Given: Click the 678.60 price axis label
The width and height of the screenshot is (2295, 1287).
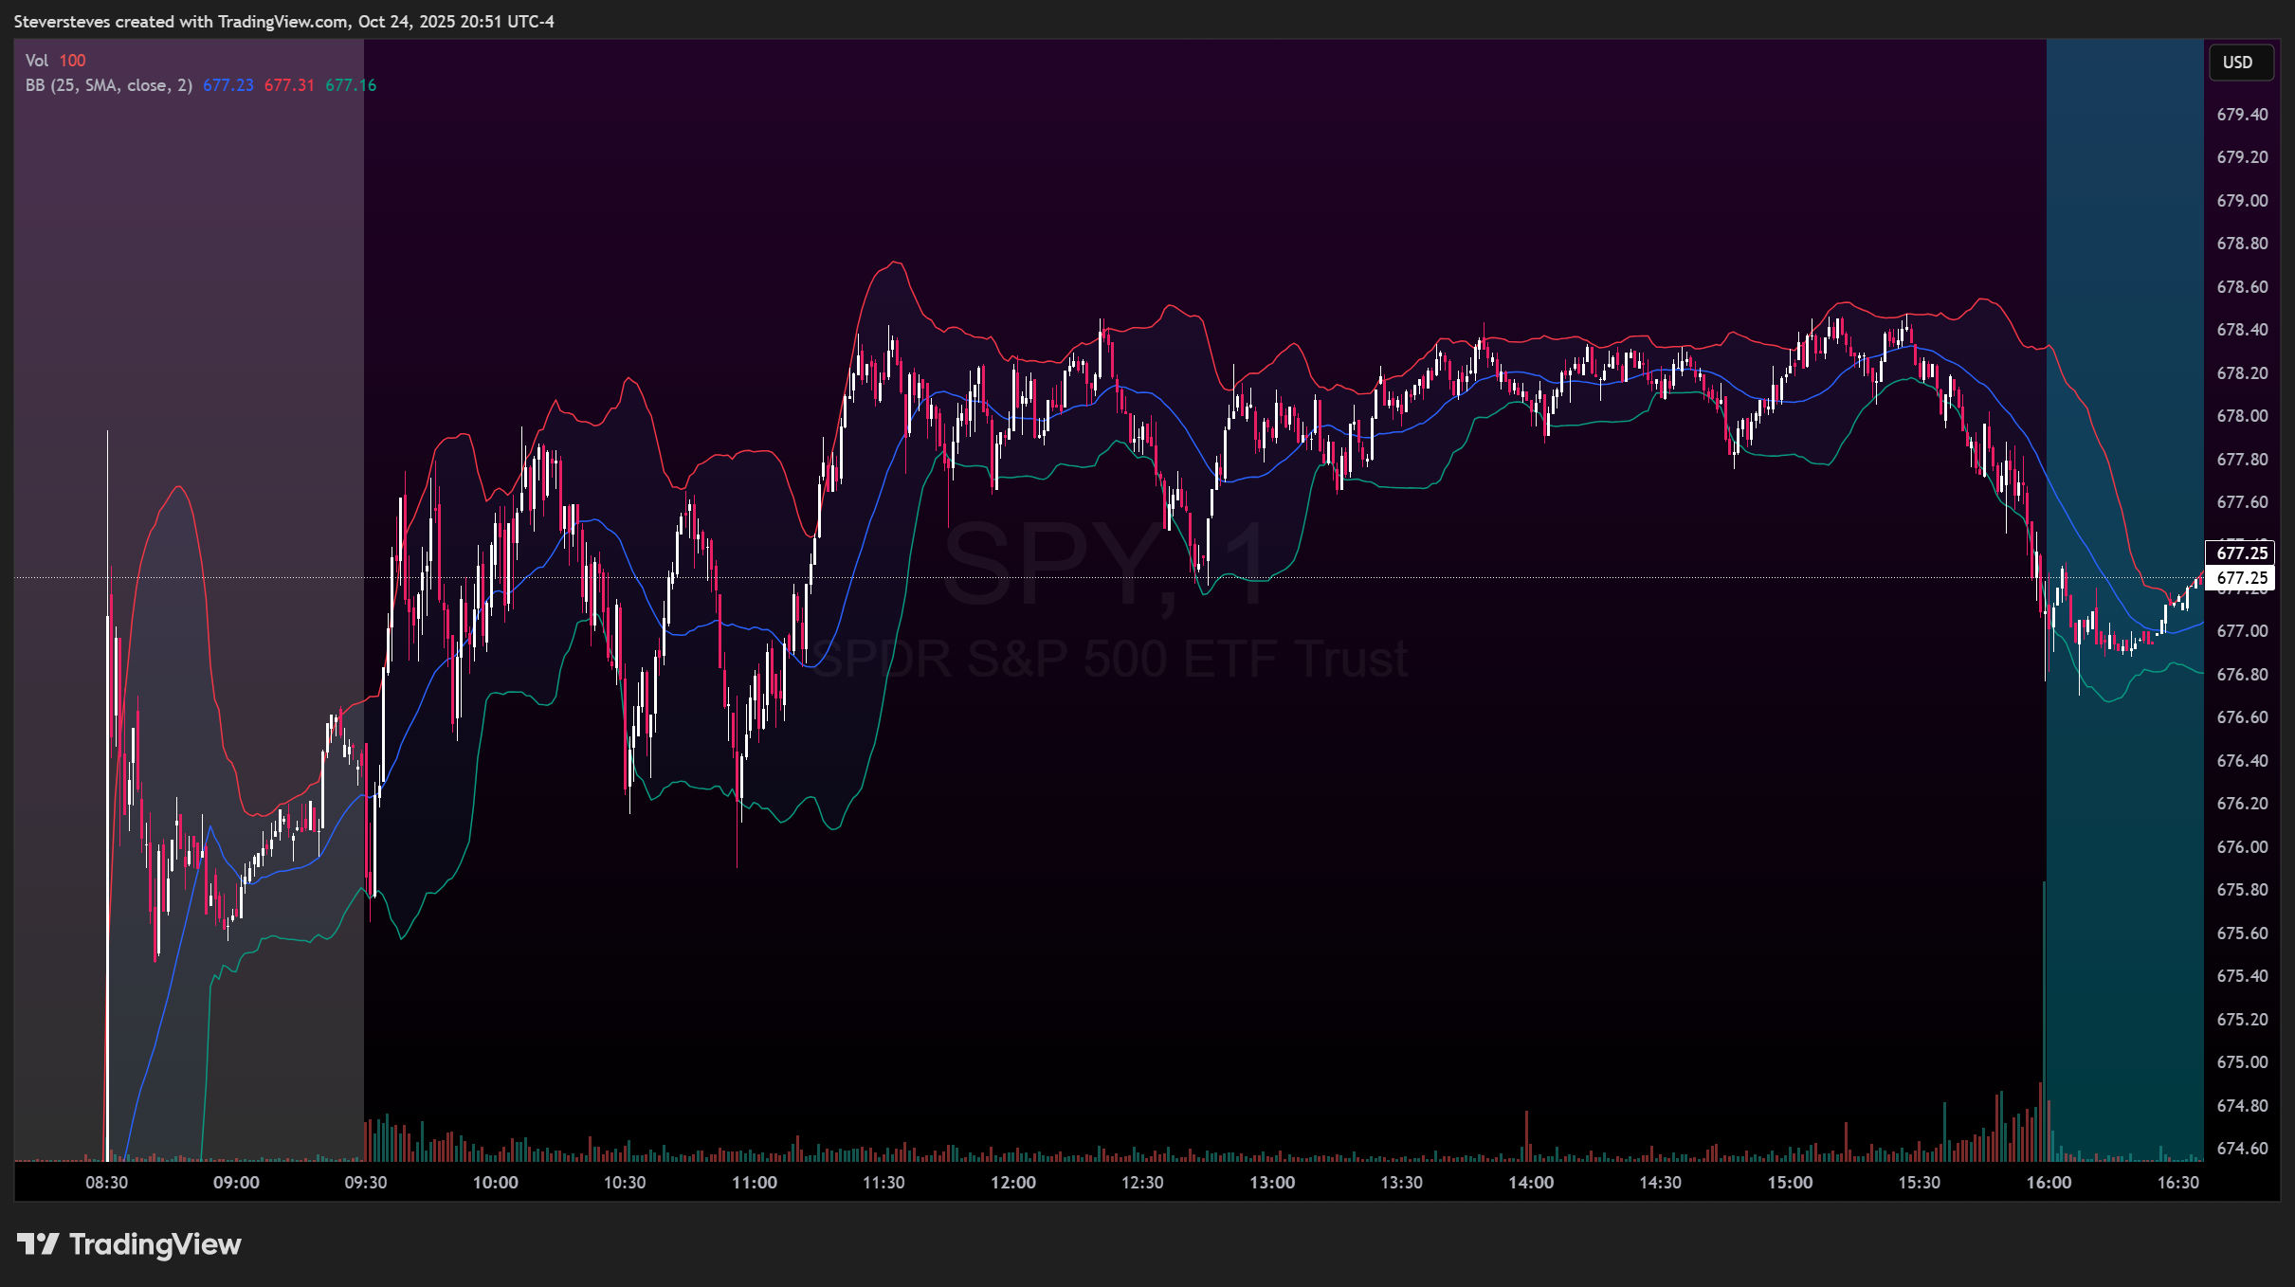Looking at the screenshot, I should tap(2242, 287).
